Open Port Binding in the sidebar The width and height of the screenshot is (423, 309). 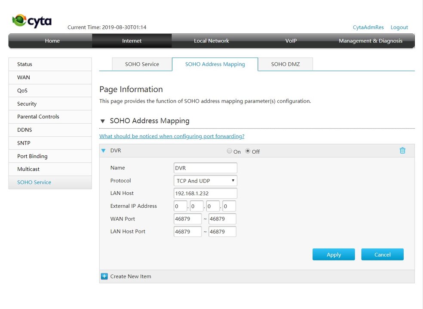[x=50, y=156]
